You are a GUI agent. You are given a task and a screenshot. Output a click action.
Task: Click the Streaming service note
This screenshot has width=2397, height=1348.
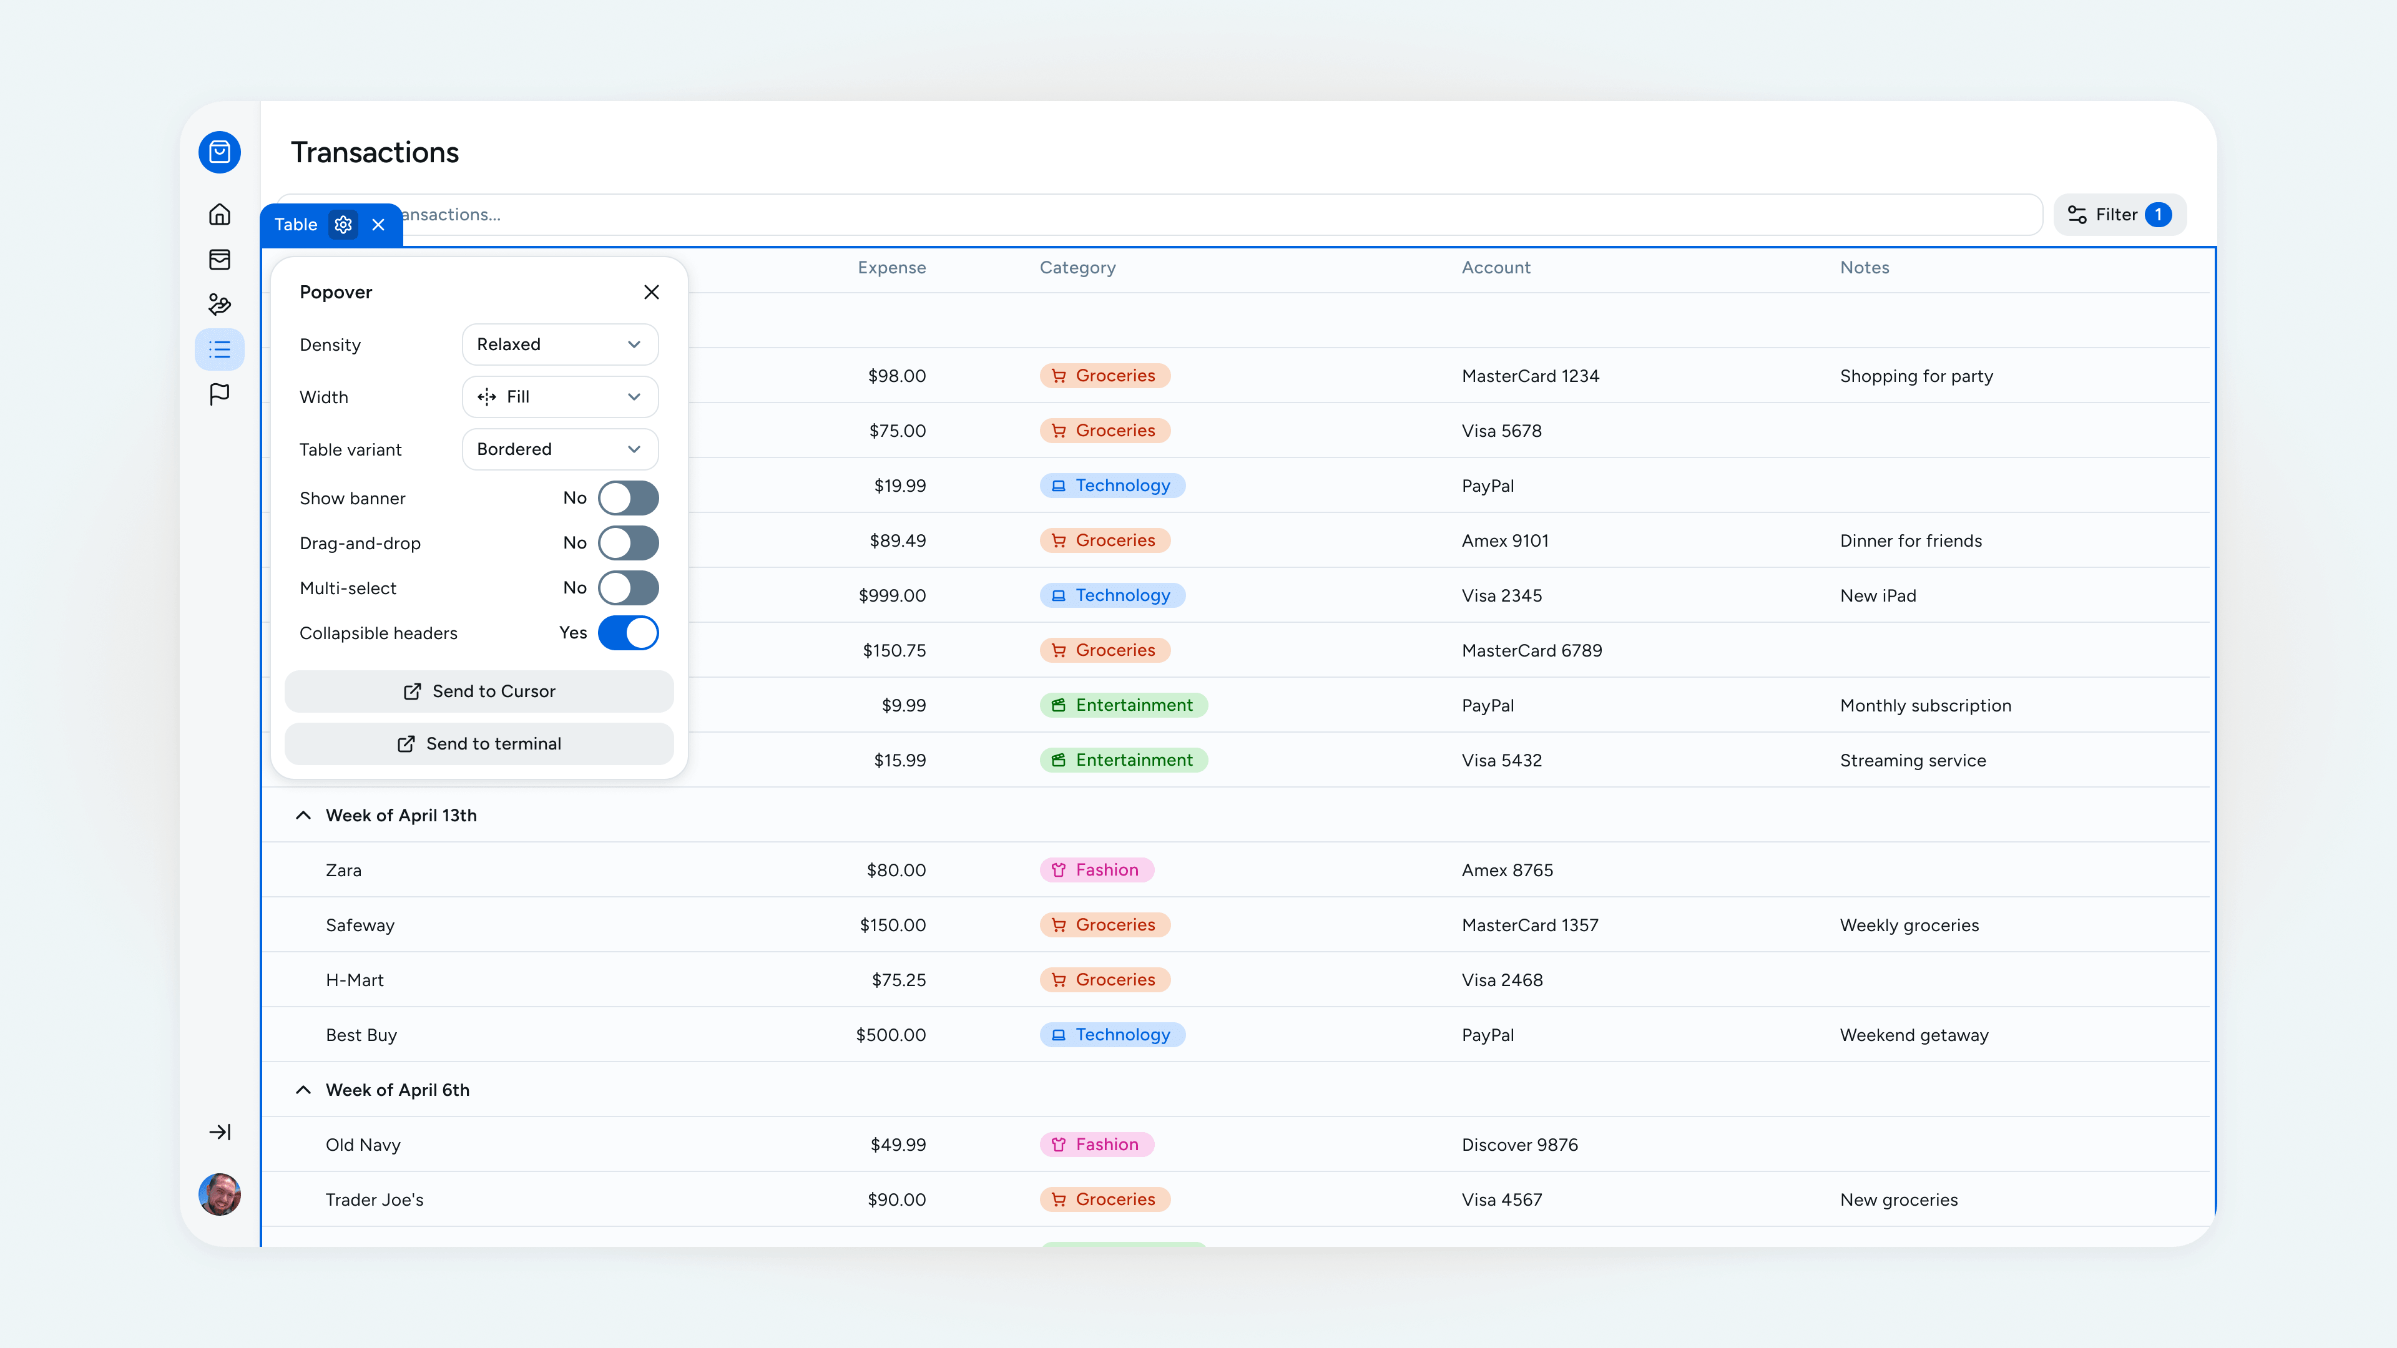1912,761
